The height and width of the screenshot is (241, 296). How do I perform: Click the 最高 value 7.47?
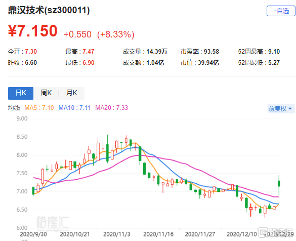[89, 51]
